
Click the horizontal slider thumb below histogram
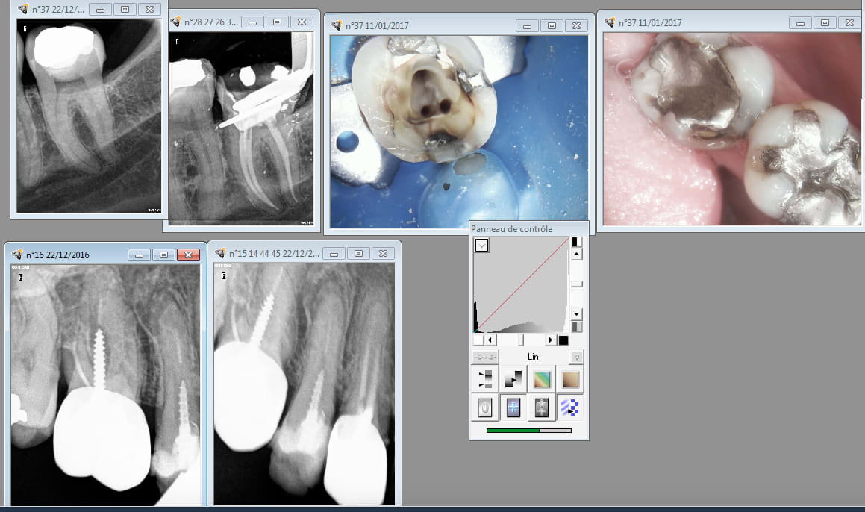coord(520,340)
